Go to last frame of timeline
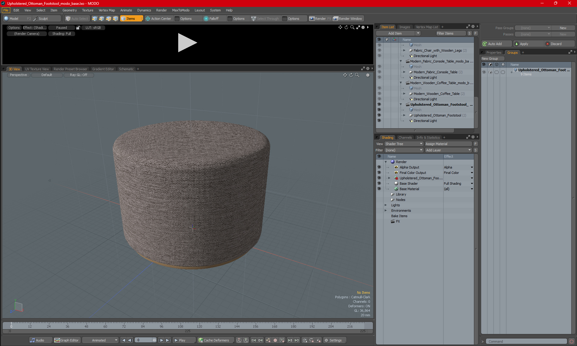577x346 pixels. [x=168, y=340]
